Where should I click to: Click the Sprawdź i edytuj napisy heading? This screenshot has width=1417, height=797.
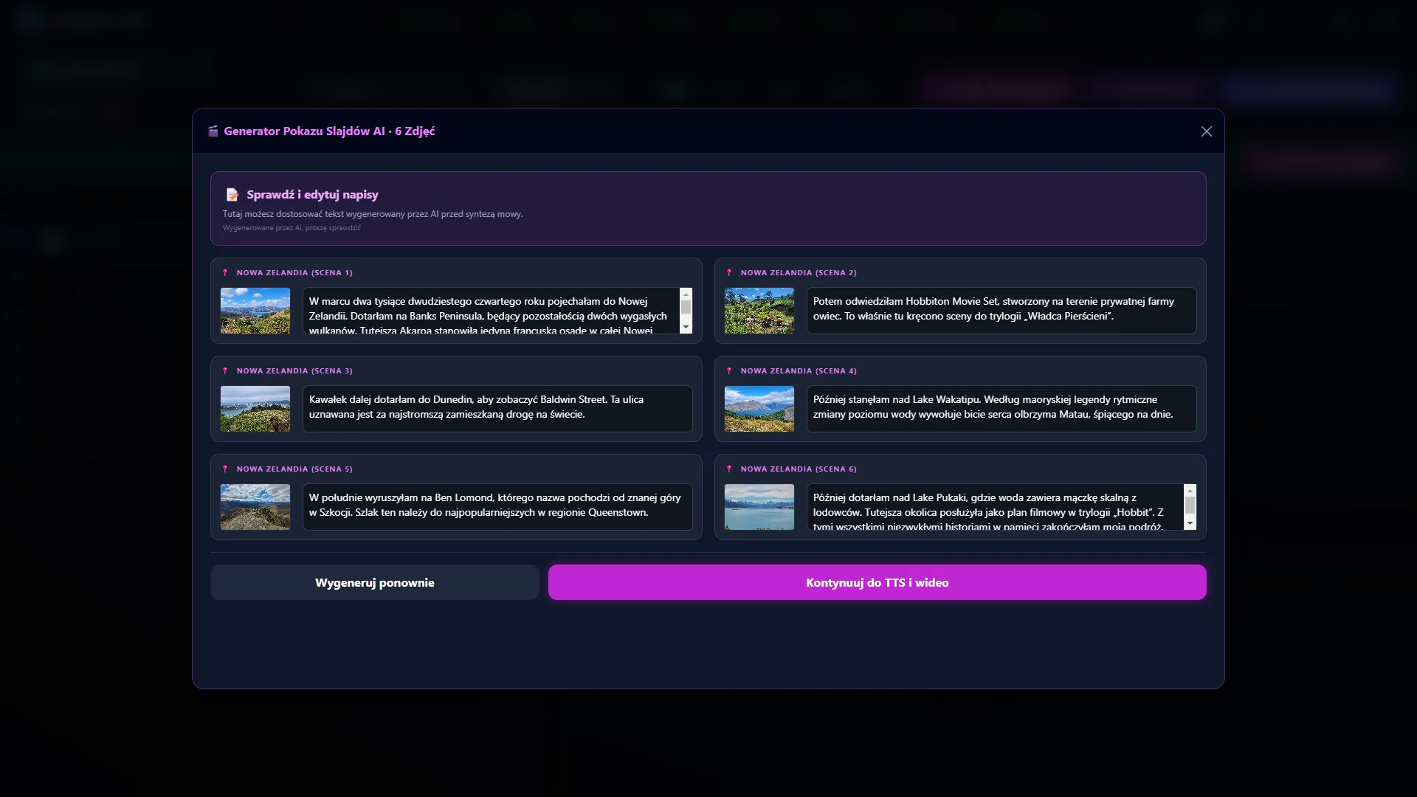(312, 195)
